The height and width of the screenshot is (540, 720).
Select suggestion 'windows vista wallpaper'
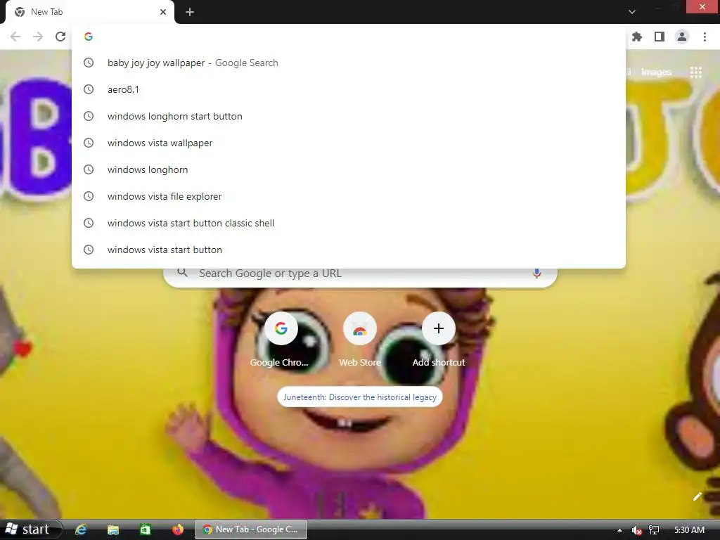[349, 143]
